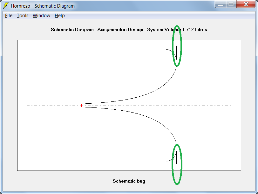Image resolution: width=258 pixels, height=194 pixels.
Task: Click the 'Schematic bug' caption
Action: tap(129, 181)
